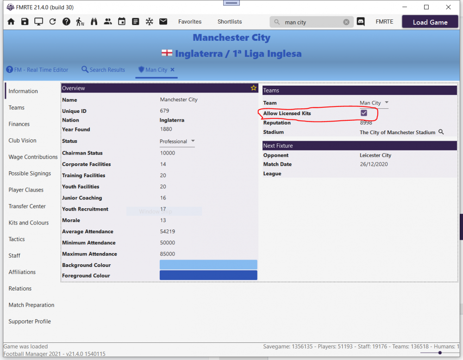Click the Maximum Attendance value 85000
Viewport: 463px width, 360px height.
(168, 254)
